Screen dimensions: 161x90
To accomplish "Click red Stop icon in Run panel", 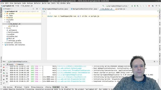I will 4,67.
